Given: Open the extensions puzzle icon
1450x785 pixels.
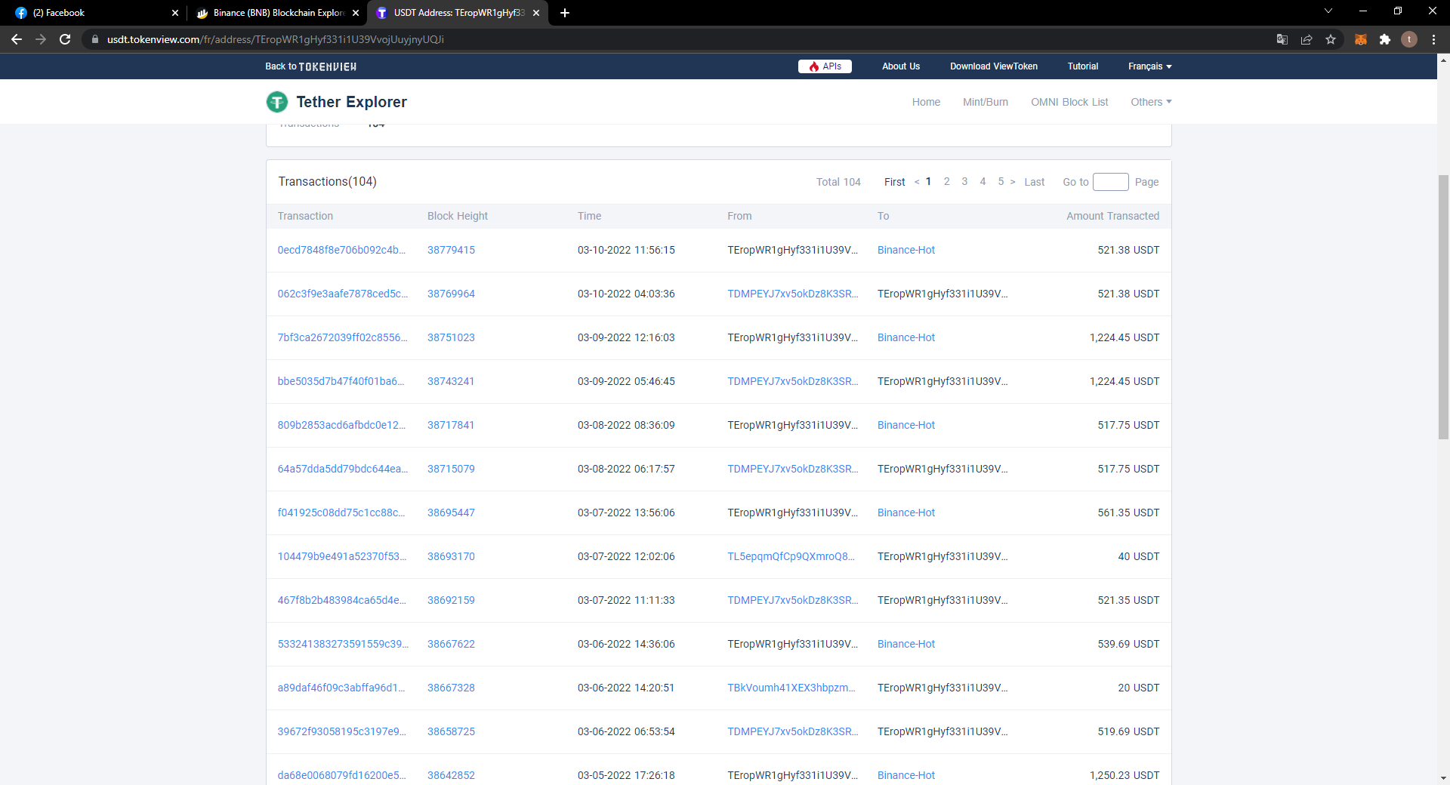Looking at the screenshot, I should tap(1385, 39).
